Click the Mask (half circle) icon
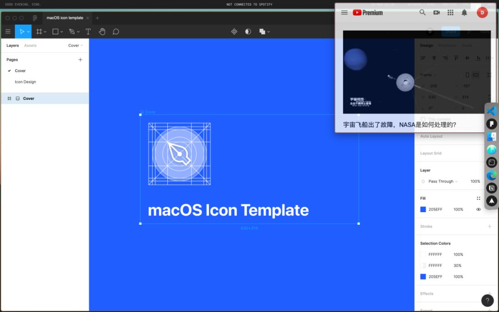Image resolution: width=499 pixels, height=312 pixels. tap(248, 31)
